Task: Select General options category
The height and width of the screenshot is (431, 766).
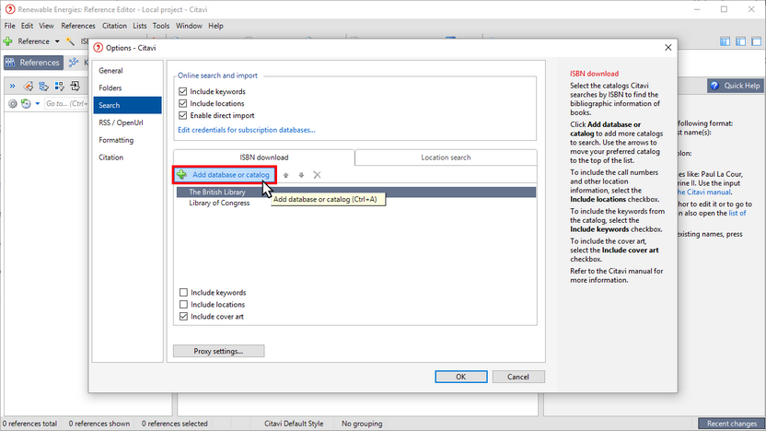Action: [x=127, y=71]
